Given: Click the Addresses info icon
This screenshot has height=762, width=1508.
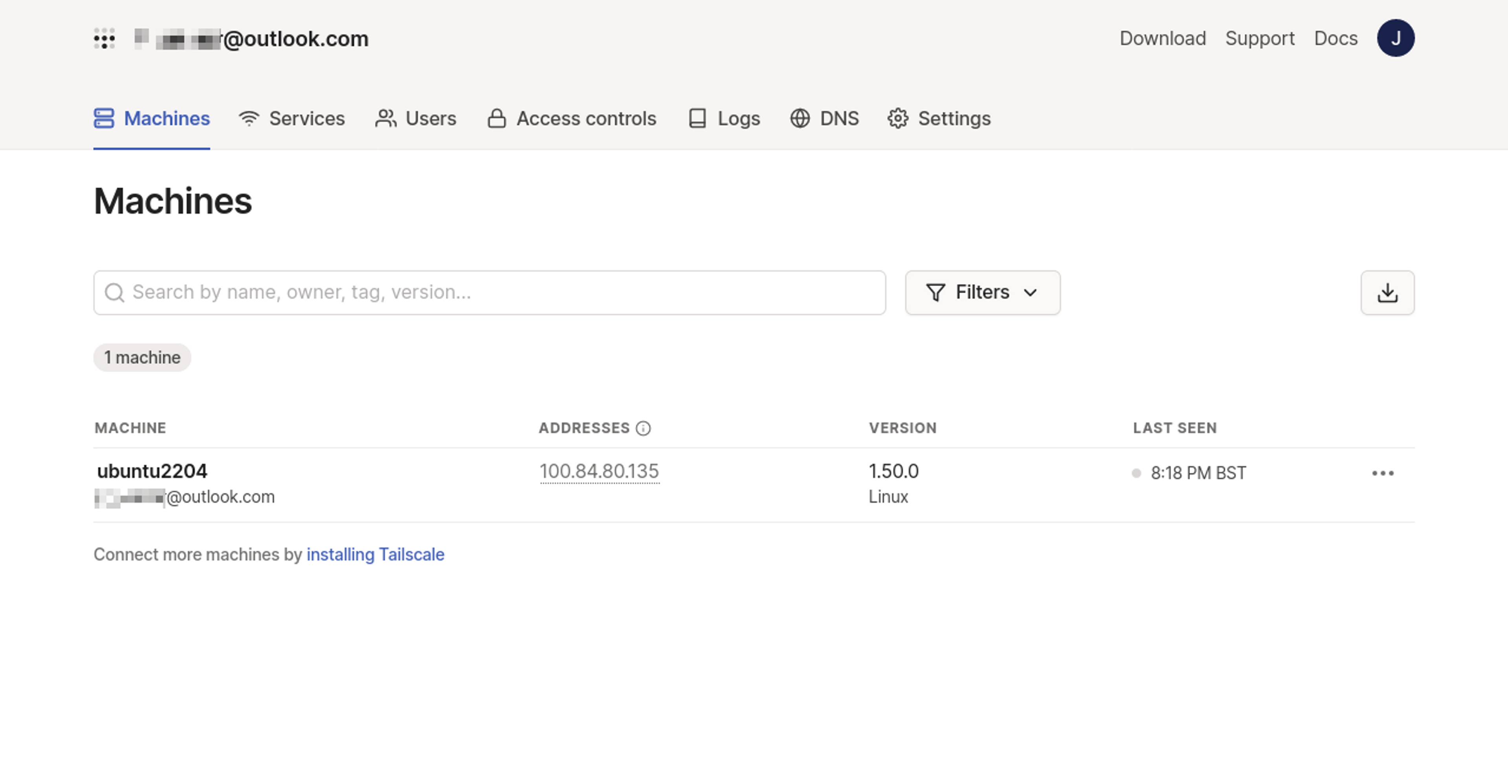Looking at the screenshot, I should pyautogui.click(x=643, y=428).
